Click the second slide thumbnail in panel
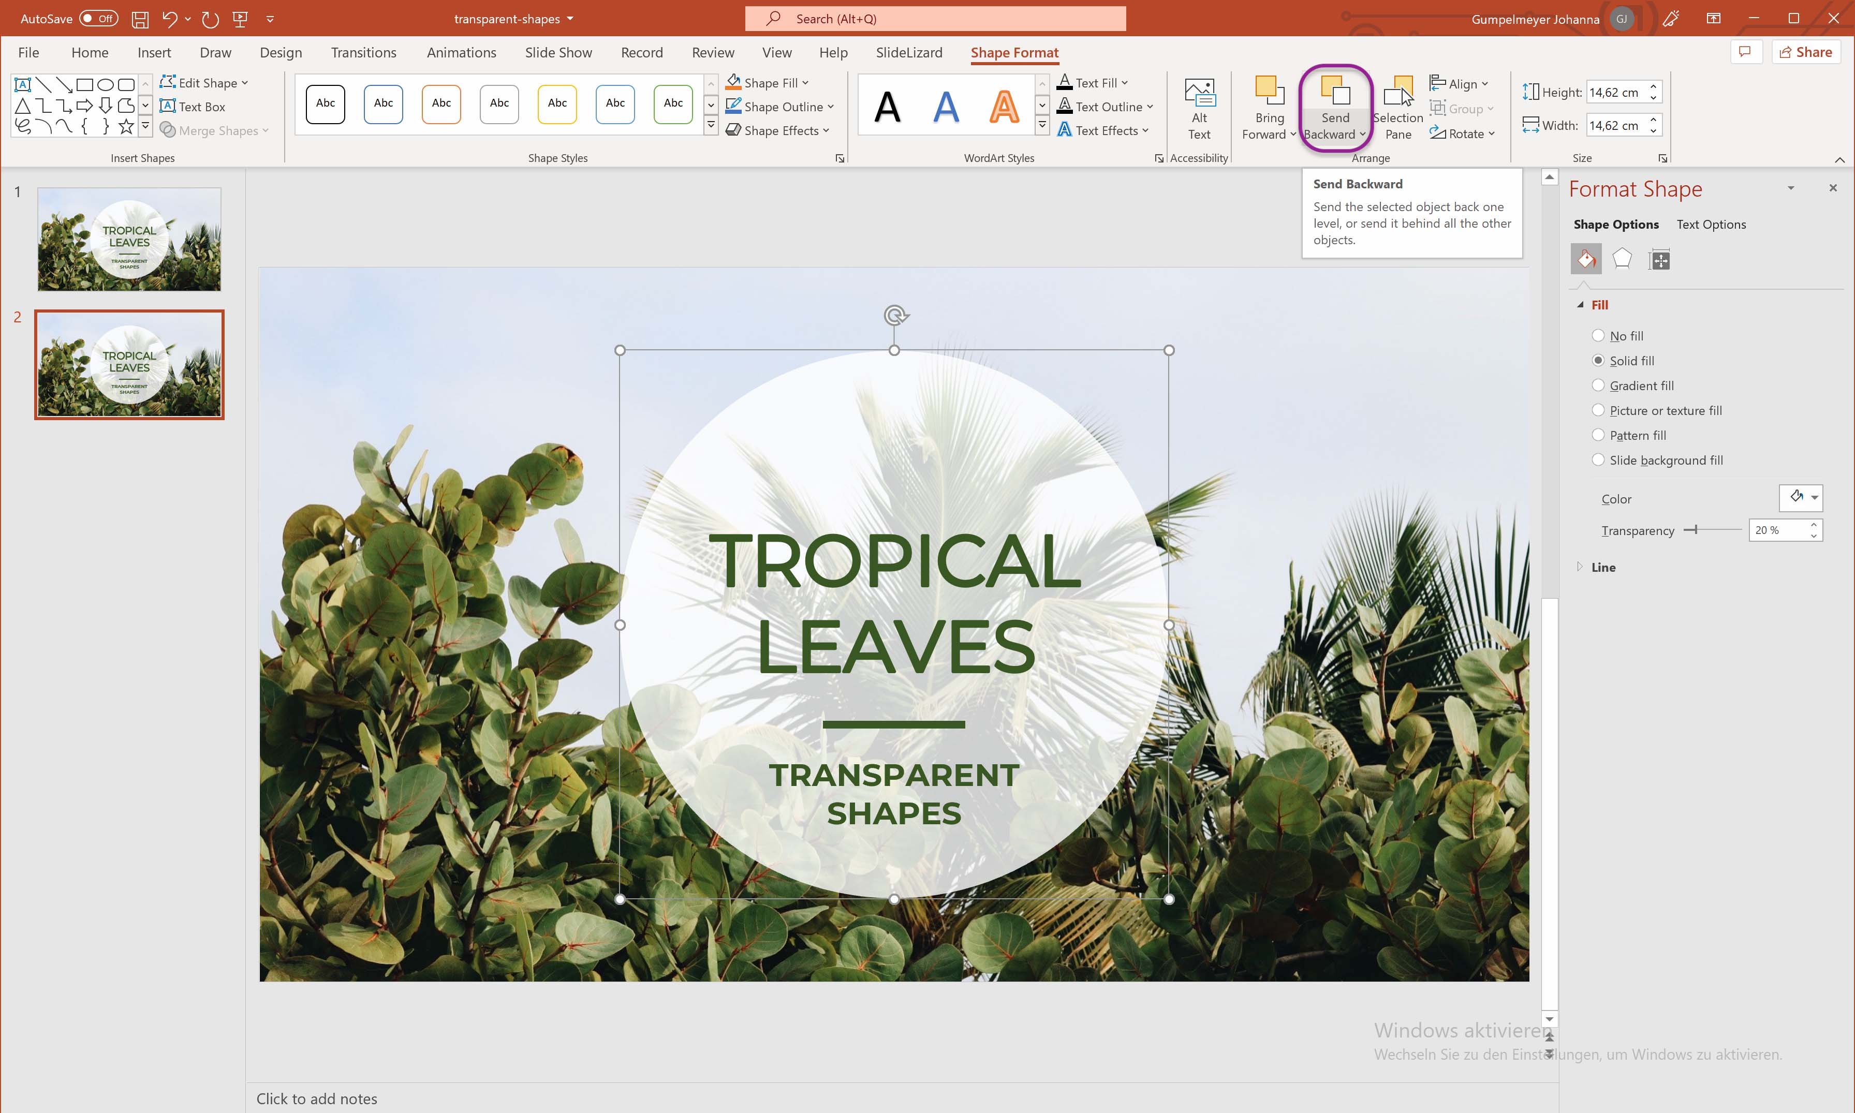 click(128, 363)
